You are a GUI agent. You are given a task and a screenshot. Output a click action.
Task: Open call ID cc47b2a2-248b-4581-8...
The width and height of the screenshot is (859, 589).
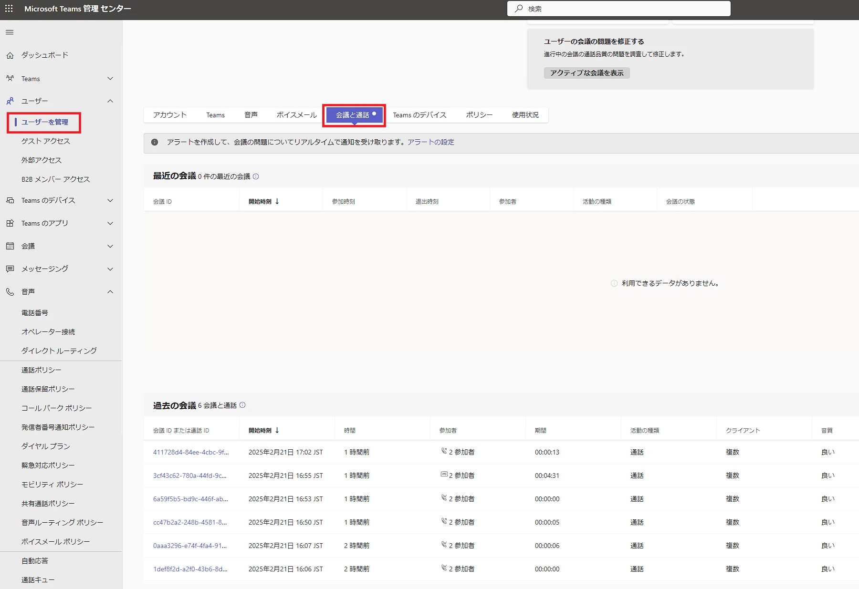click(190, 522)
